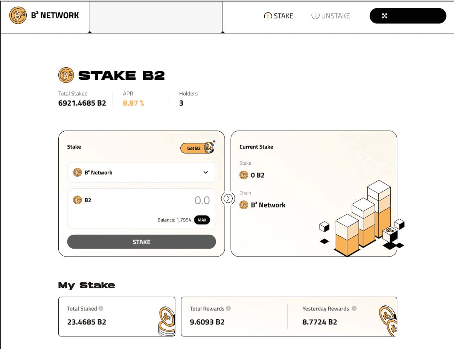Click the black wallet connect button
Viewport: 454px width, 349px height.
(x=408, y=16)
